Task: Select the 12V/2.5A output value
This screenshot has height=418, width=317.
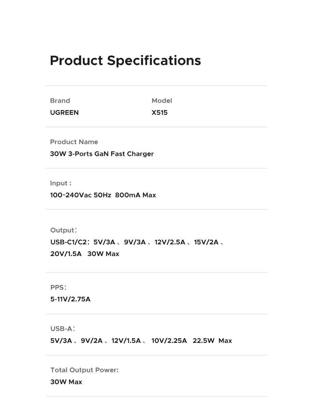Action: coord(170,242)
